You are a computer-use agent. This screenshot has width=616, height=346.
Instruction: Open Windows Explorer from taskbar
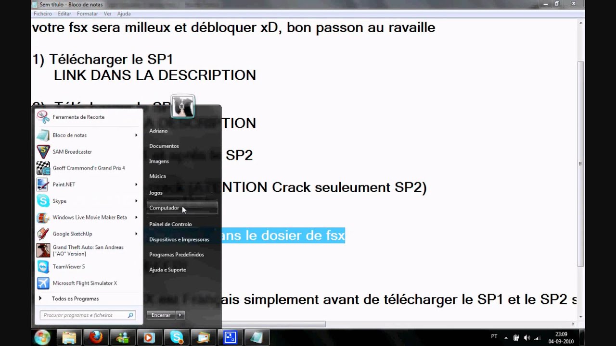(69, 337)
